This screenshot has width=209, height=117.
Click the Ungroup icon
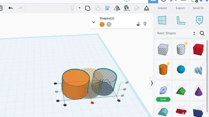click(97, 8)
